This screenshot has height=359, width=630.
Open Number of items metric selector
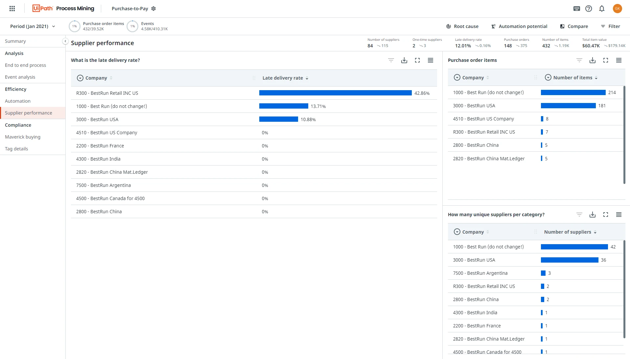tap(548, 78)
